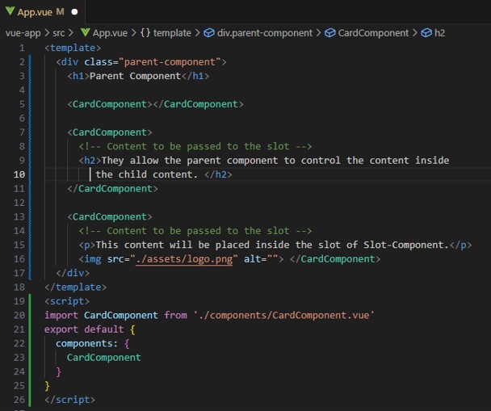
Task: Click slot comment on line 8
Action: coord(195,146)
